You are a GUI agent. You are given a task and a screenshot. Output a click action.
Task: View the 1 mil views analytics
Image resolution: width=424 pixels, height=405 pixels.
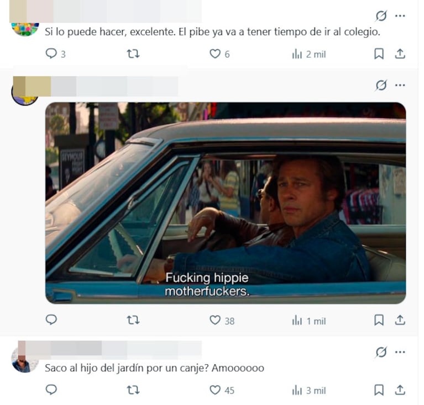coord(309,321)
